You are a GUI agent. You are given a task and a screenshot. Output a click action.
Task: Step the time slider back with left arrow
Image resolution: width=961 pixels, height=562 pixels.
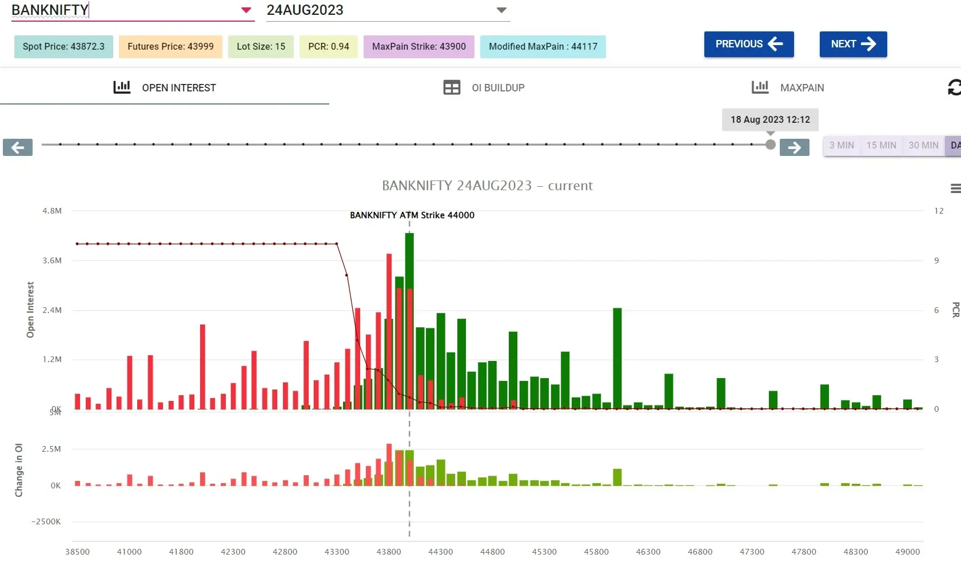(18, 147)
